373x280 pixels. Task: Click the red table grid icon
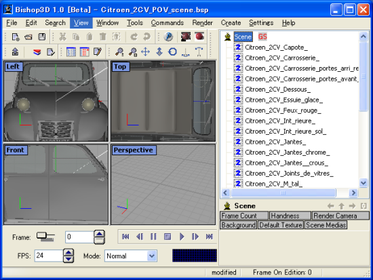click(x=85, y=52)
